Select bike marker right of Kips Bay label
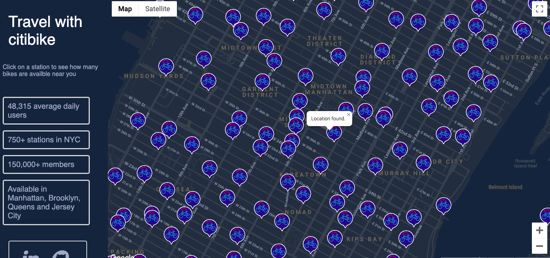 click(x=406, y=239)
